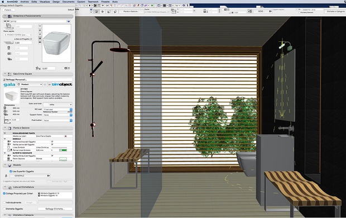Open the Archivio menu
The height and width of the screenshot is (218, 346).
click(x=25, y=2)
